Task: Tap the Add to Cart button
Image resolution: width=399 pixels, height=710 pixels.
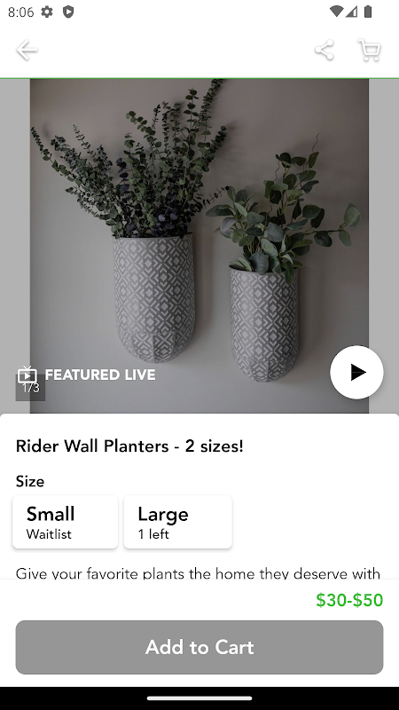Action: pos(199,647)
